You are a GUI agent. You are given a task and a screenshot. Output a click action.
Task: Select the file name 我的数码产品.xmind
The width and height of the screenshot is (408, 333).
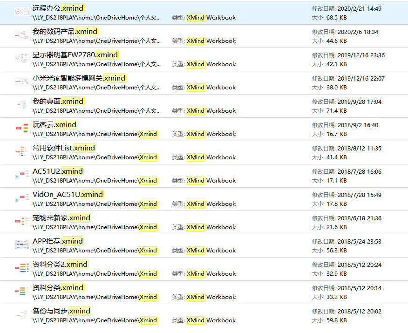[65, 32]
